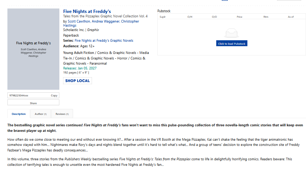Image resolution: width=306 pixels, height=171 pixels.
Task: Copy the ISBN with the Copy button
Action: coord(54,95)
